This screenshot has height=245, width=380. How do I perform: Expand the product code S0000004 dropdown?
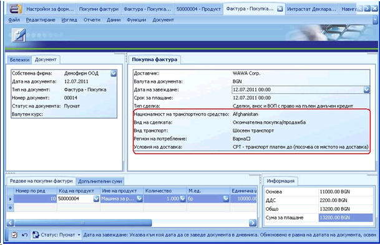coord(96,198)
